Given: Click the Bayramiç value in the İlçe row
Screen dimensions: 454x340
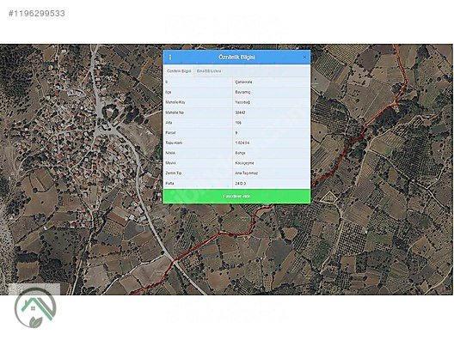Looking at the screenshot, I should coord(242,92).
